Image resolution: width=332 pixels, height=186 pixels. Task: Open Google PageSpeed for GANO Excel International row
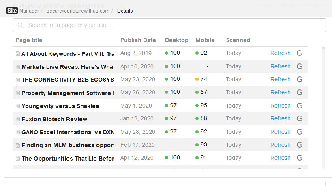tap(300, 132)
